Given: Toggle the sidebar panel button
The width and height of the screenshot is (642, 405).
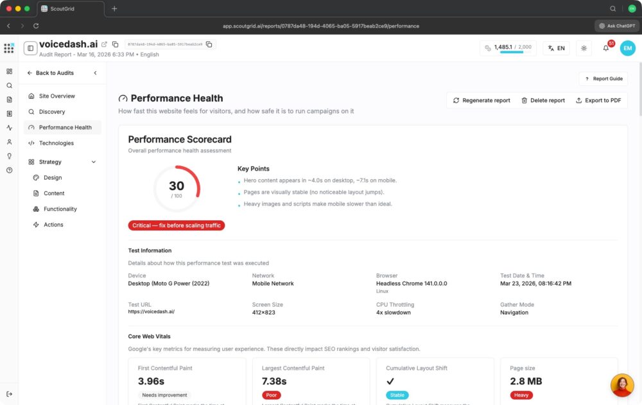Looking at the screenshot, I should (30, 48).
